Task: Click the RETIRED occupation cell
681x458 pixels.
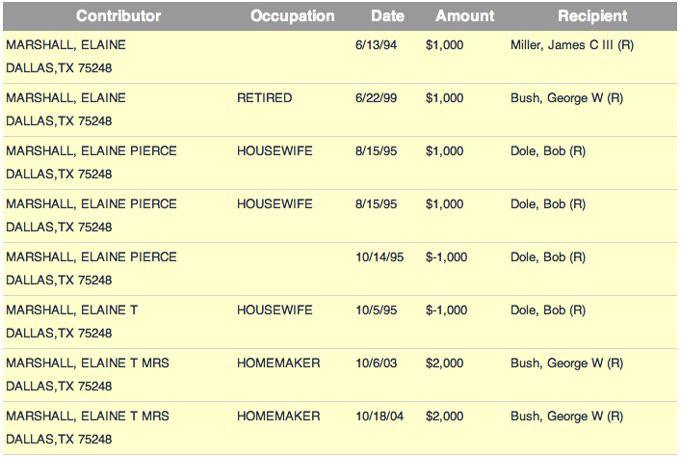Action: (x=264, y=98)
